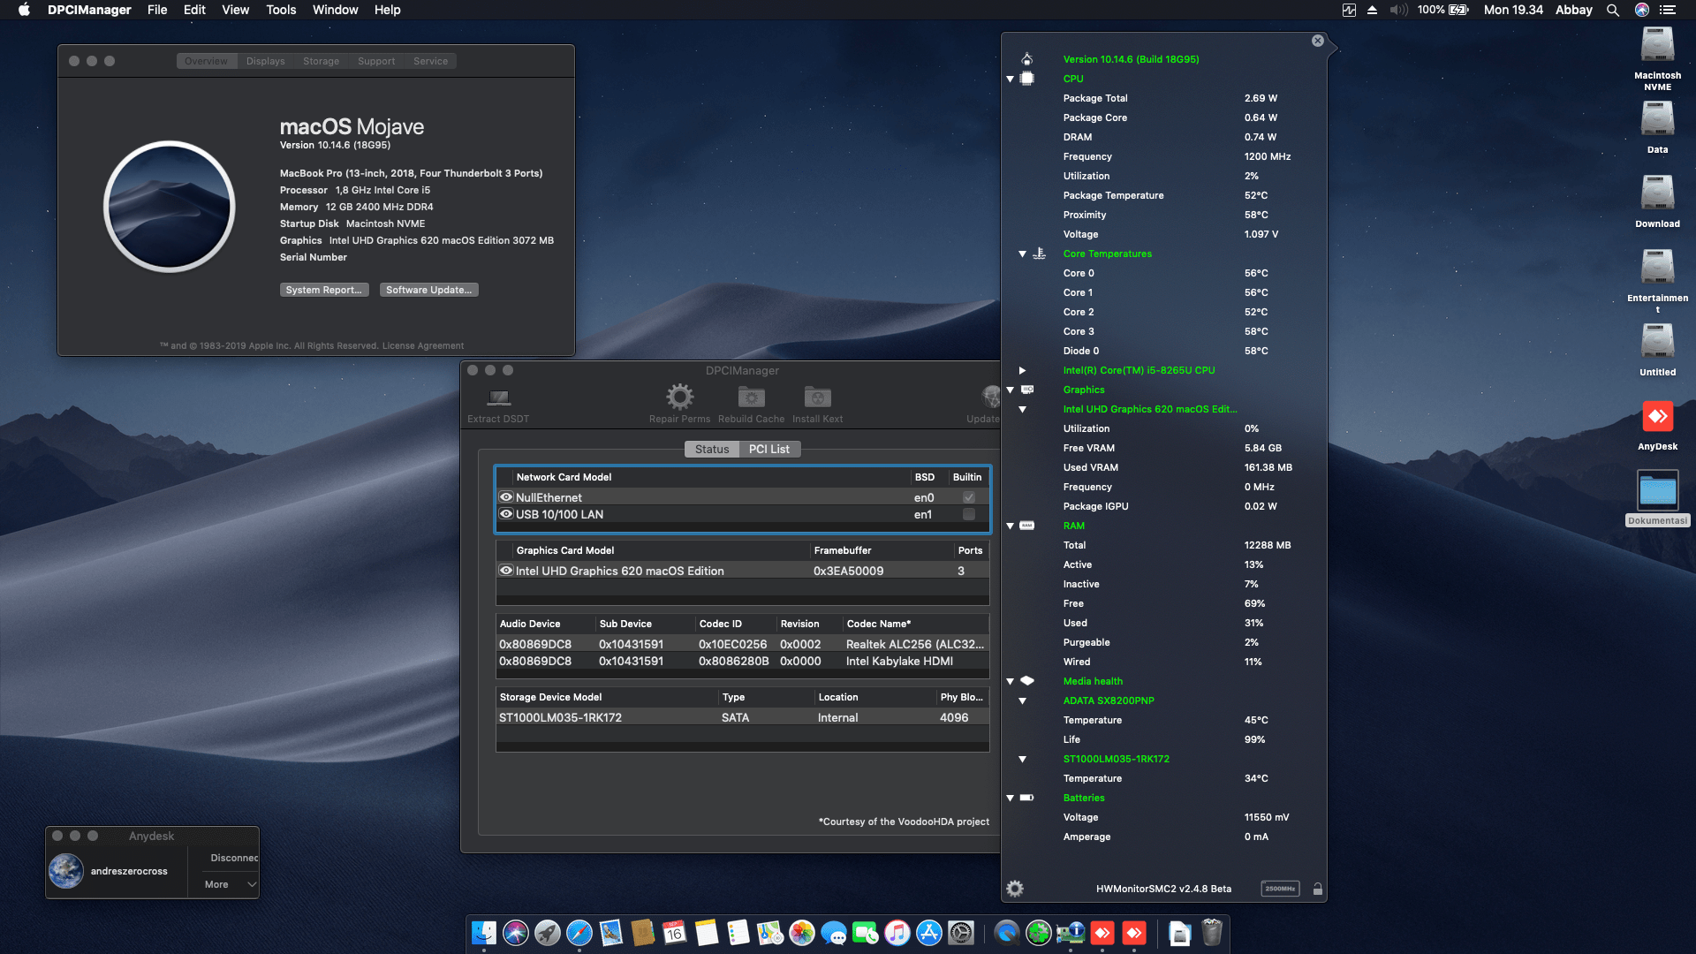Hide the Intel UHD Graphics 620 card entry

click(506, 571)
